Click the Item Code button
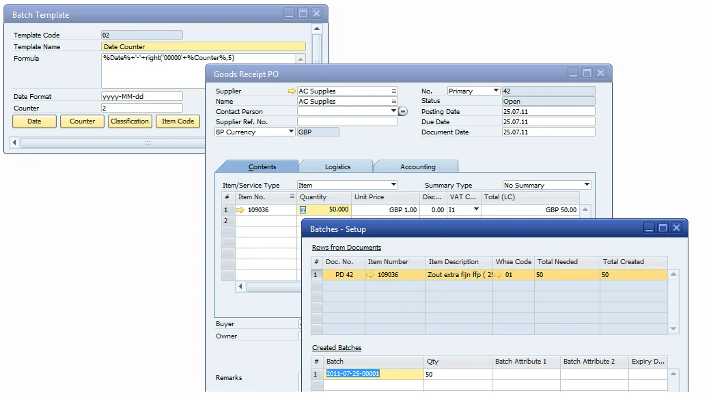711x393 pixels. pyautogui.click(x=178, y=121)
